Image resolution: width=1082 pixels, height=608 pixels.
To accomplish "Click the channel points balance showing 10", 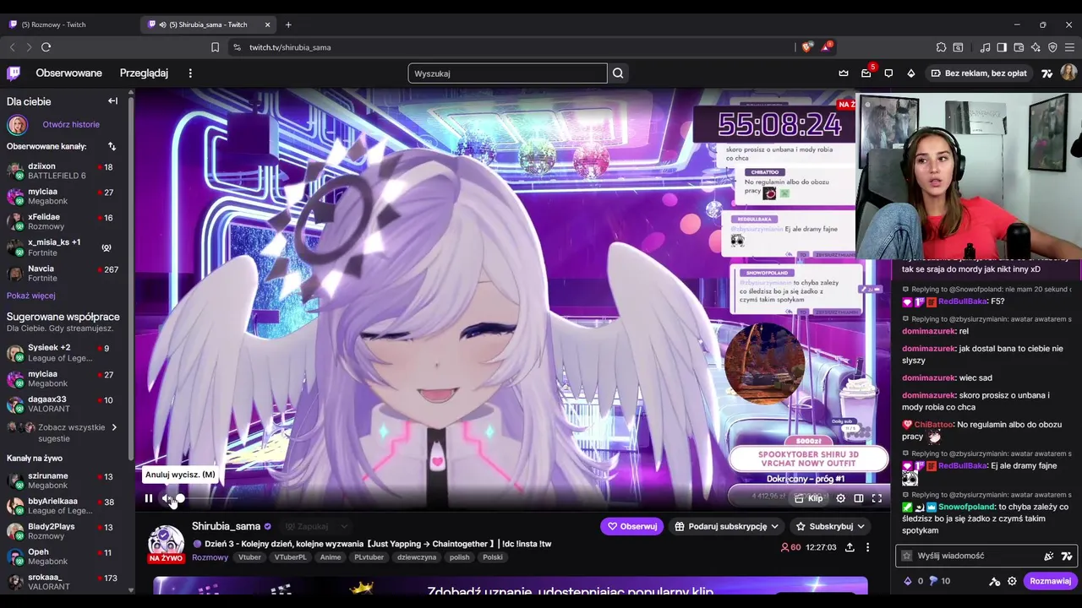I will click(940, 581).
